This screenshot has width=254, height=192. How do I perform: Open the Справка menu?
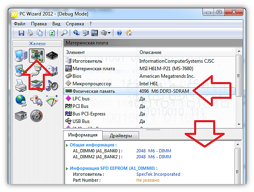(75, 24)
